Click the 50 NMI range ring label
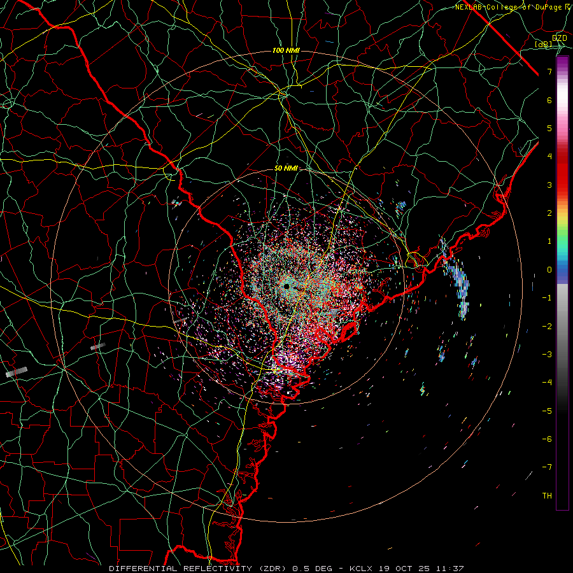 286,169
